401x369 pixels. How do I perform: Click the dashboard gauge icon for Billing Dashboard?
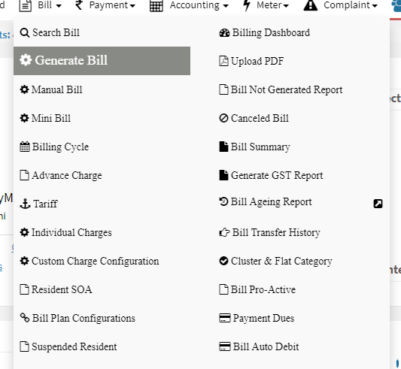pyautogui.click(x=224, y=33)
